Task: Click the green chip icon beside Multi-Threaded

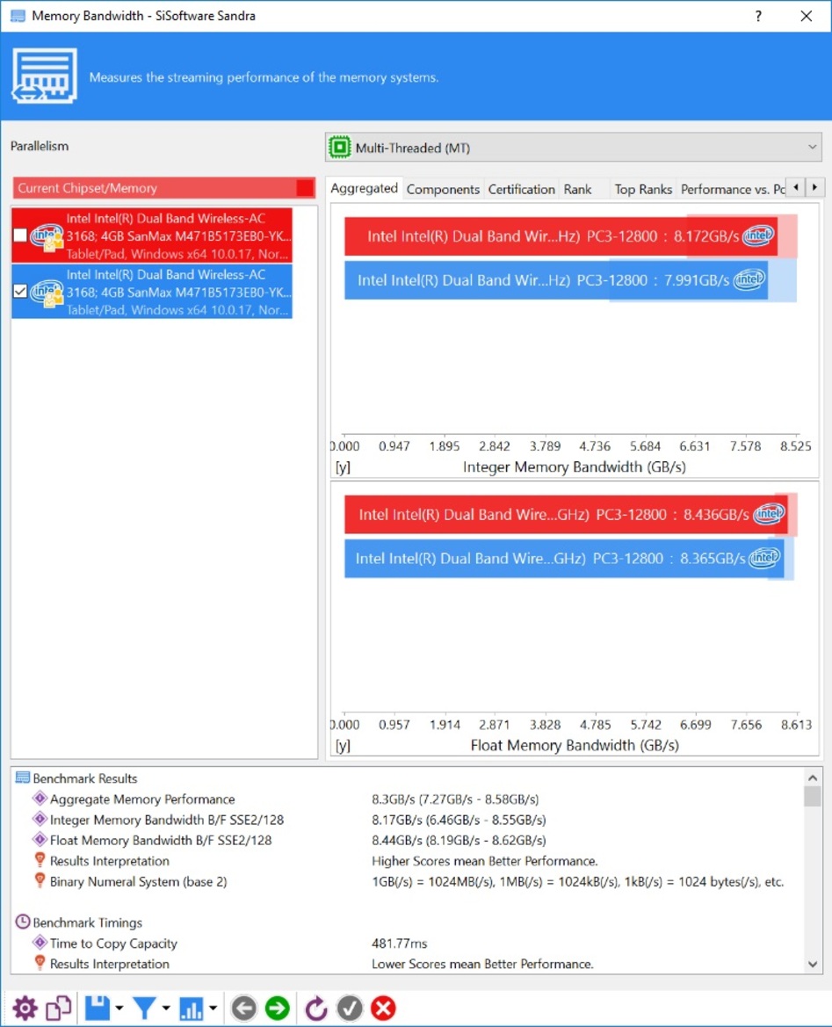Action: point(339,148)
